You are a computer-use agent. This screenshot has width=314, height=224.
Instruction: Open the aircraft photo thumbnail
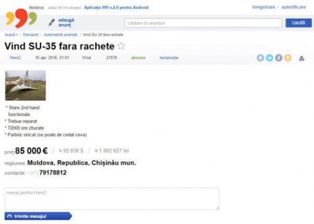(x=25, y=85)
